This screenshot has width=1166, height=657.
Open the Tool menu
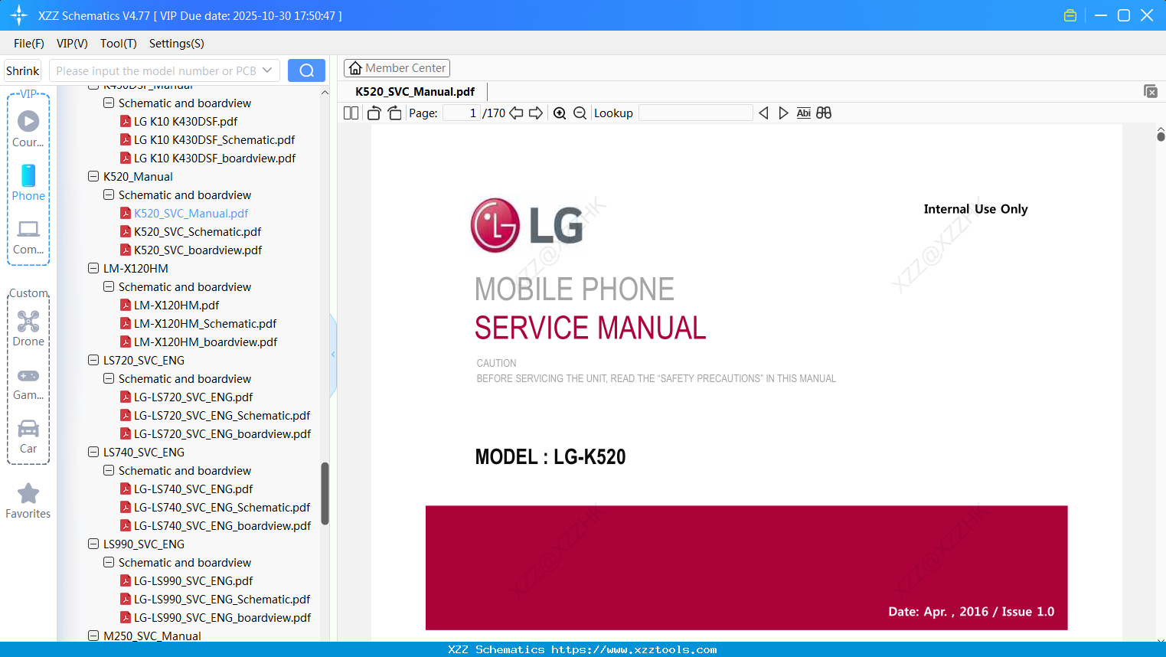coord(118,44)
